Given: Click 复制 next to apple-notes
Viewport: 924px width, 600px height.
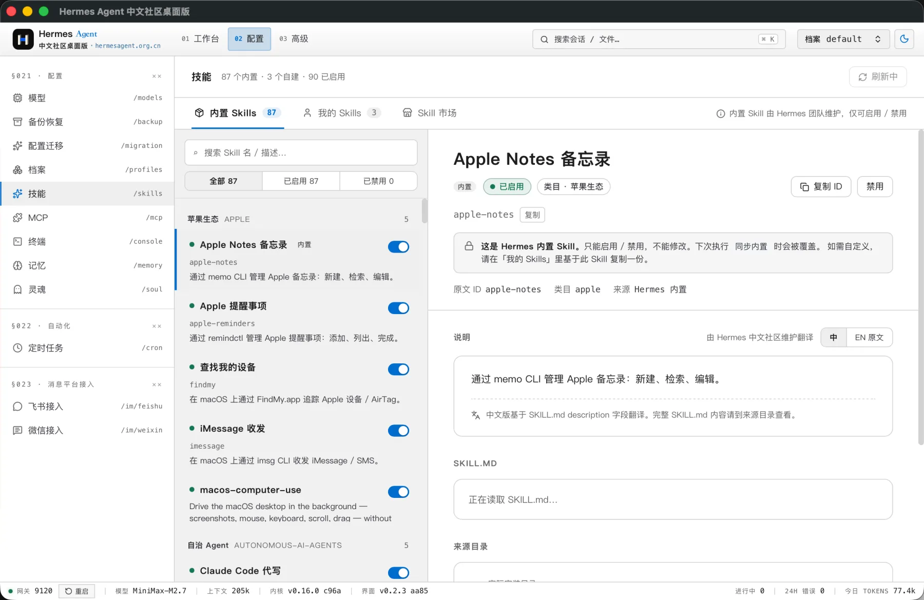Looking at the screenshot, I should click(532, 215).
